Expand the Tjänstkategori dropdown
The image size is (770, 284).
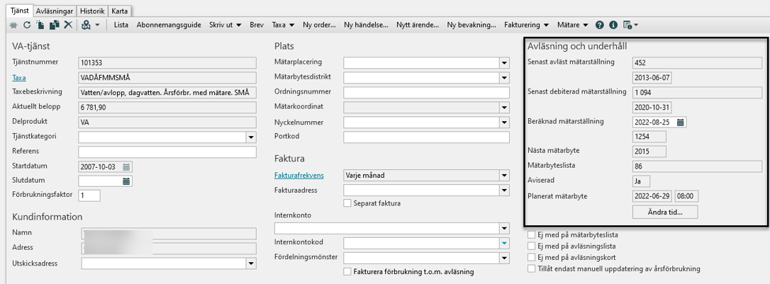(251, 137)
